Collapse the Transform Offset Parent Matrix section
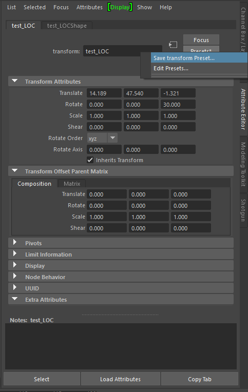 [x=15, y=171]
